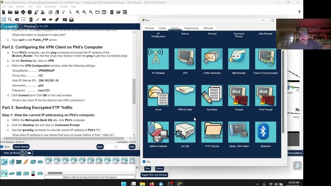The height and width of the screenshot is (186, 331).
Task: Open the Extensions menu
Action: [x=50, y=6]
